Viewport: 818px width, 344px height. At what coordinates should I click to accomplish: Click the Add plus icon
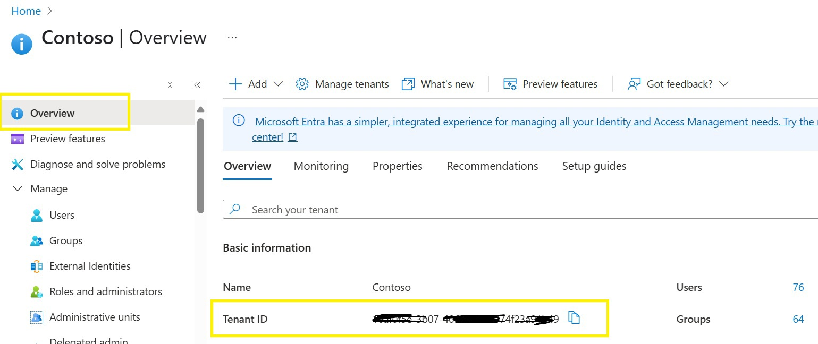pyautogui.click(x=235, y=84)
